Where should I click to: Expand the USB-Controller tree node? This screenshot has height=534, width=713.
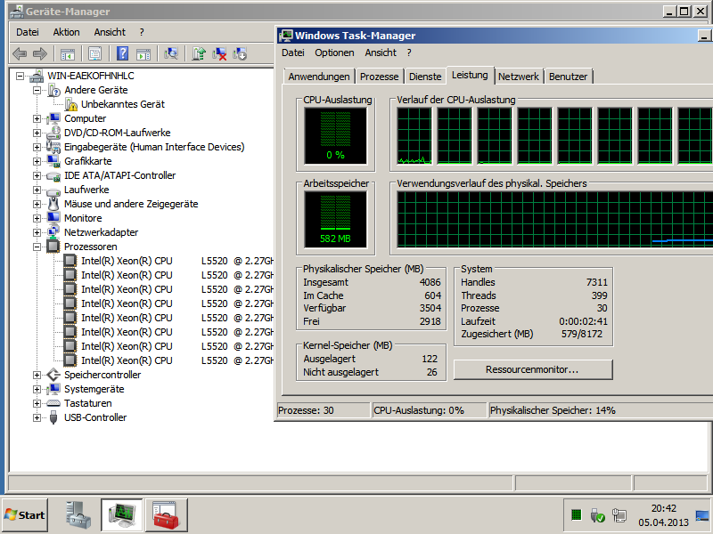(x=37, y=417)
